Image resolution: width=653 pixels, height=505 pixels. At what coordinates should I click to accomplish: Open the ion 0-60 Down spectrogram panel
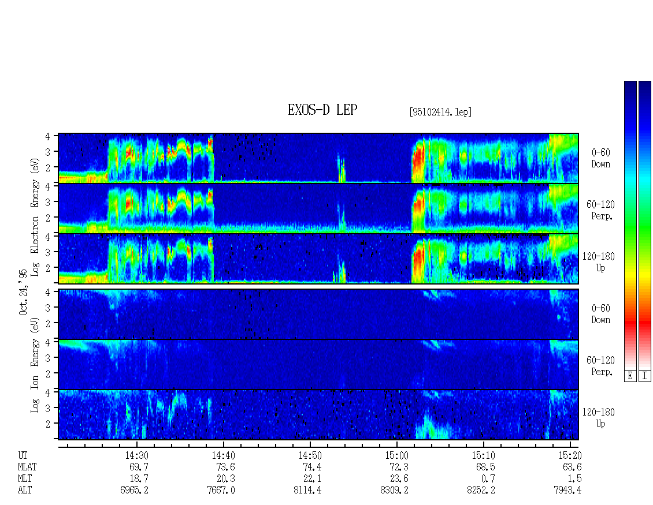pyautogui.click(x=318, y=314)
